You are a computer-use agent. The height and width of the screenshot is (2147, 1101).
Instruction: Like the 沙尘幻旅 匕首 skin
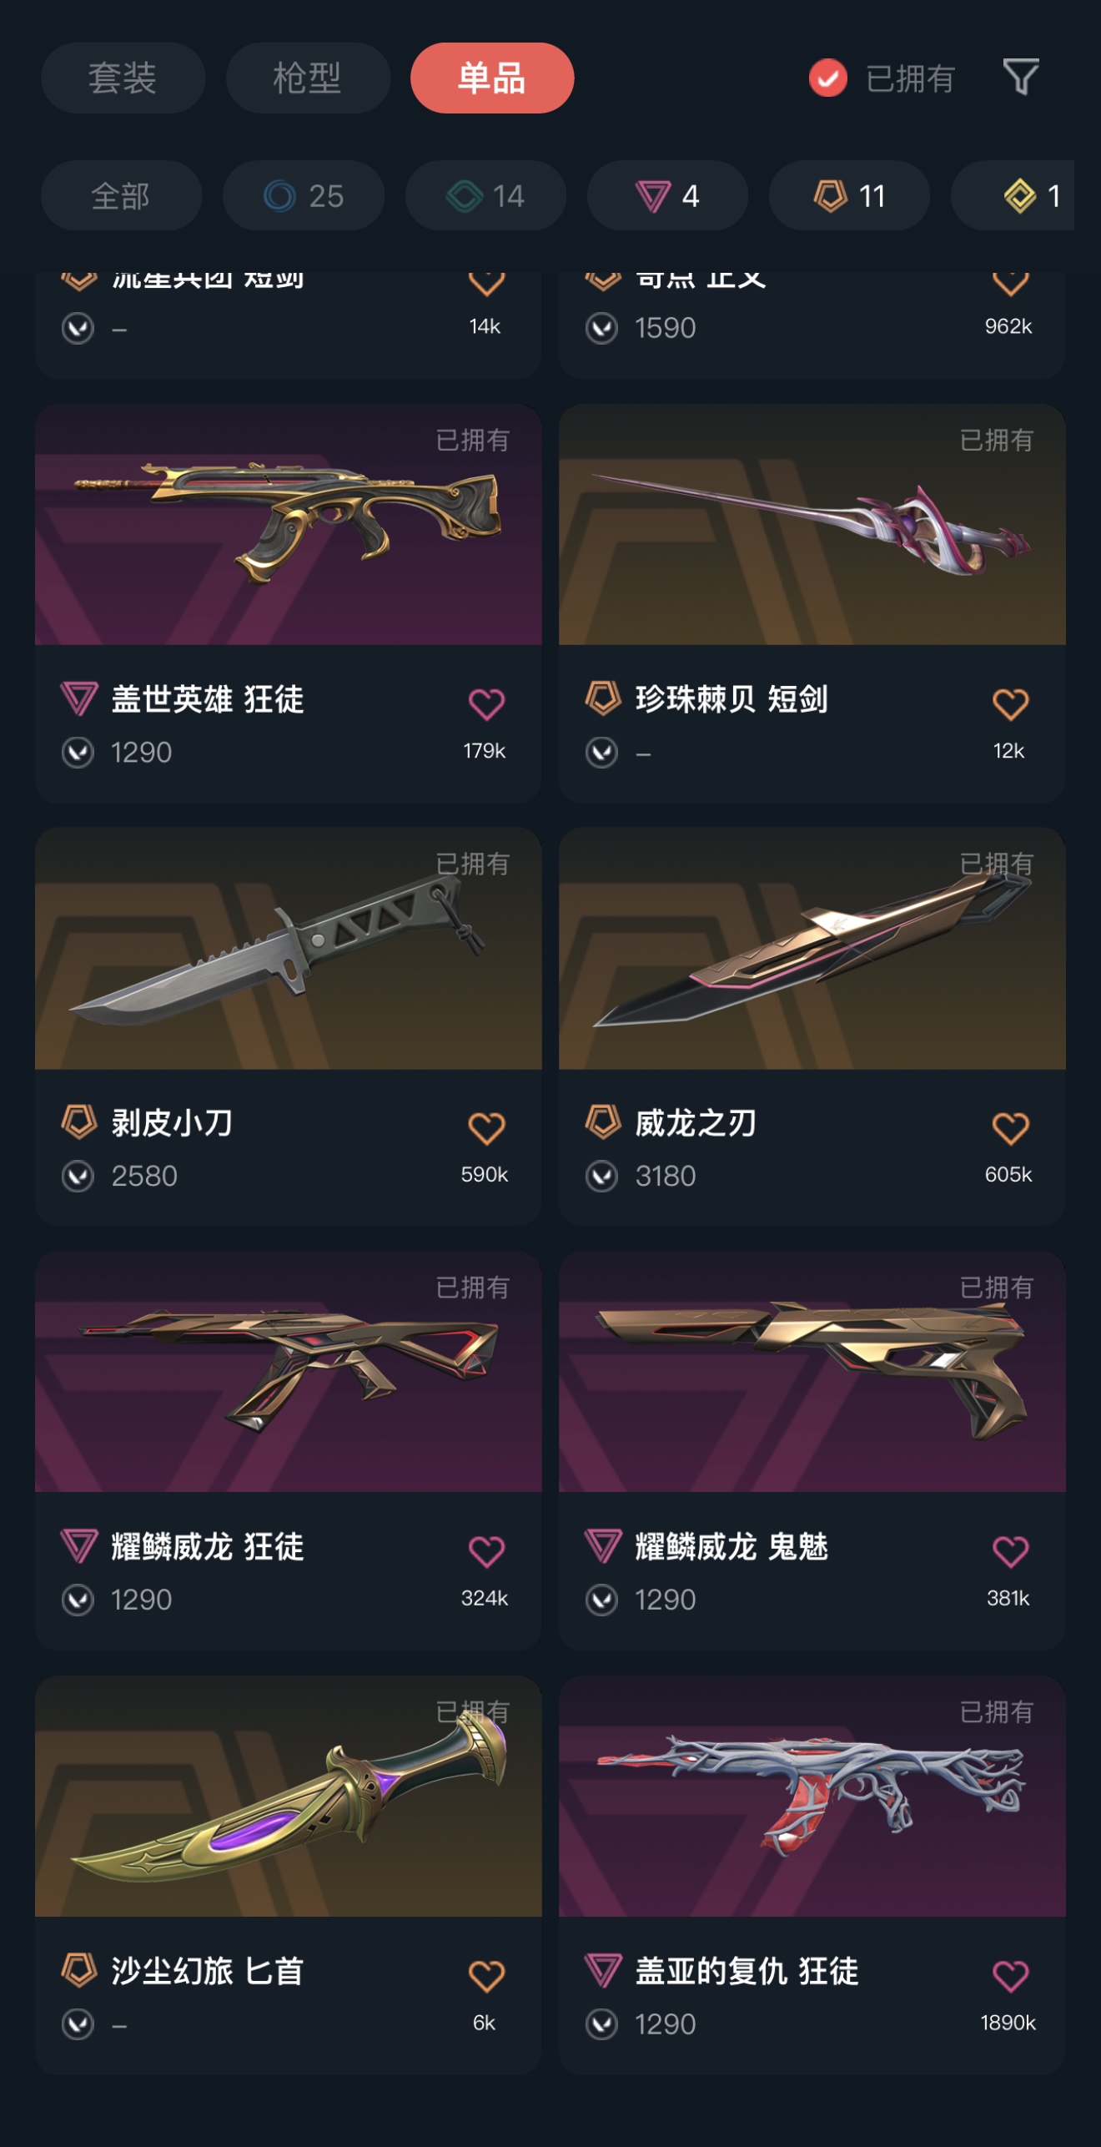pos(486,1976)
